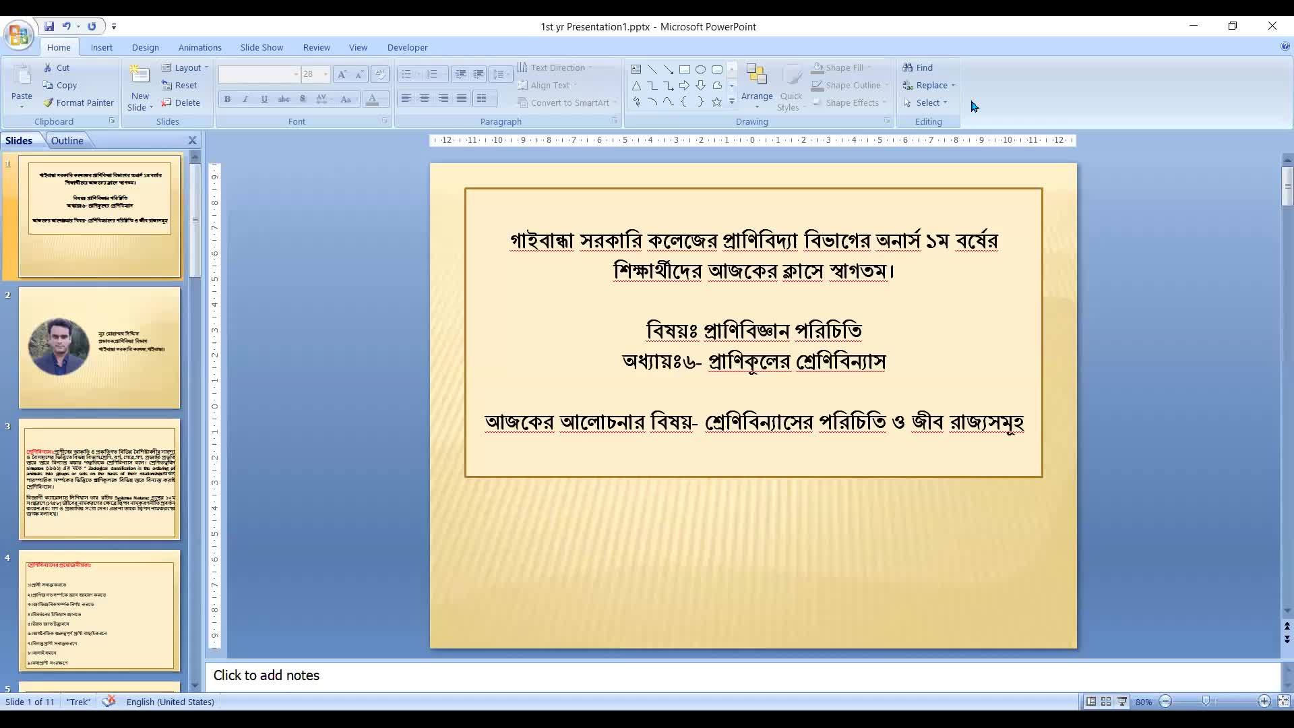The image size is (1294, 728).
Task: Align text to the left
Action: [406, 98]
